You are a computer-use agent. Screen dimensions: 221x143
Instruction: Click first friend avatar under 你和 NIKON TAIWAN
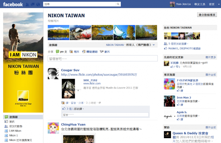click(x=167, y=36)
